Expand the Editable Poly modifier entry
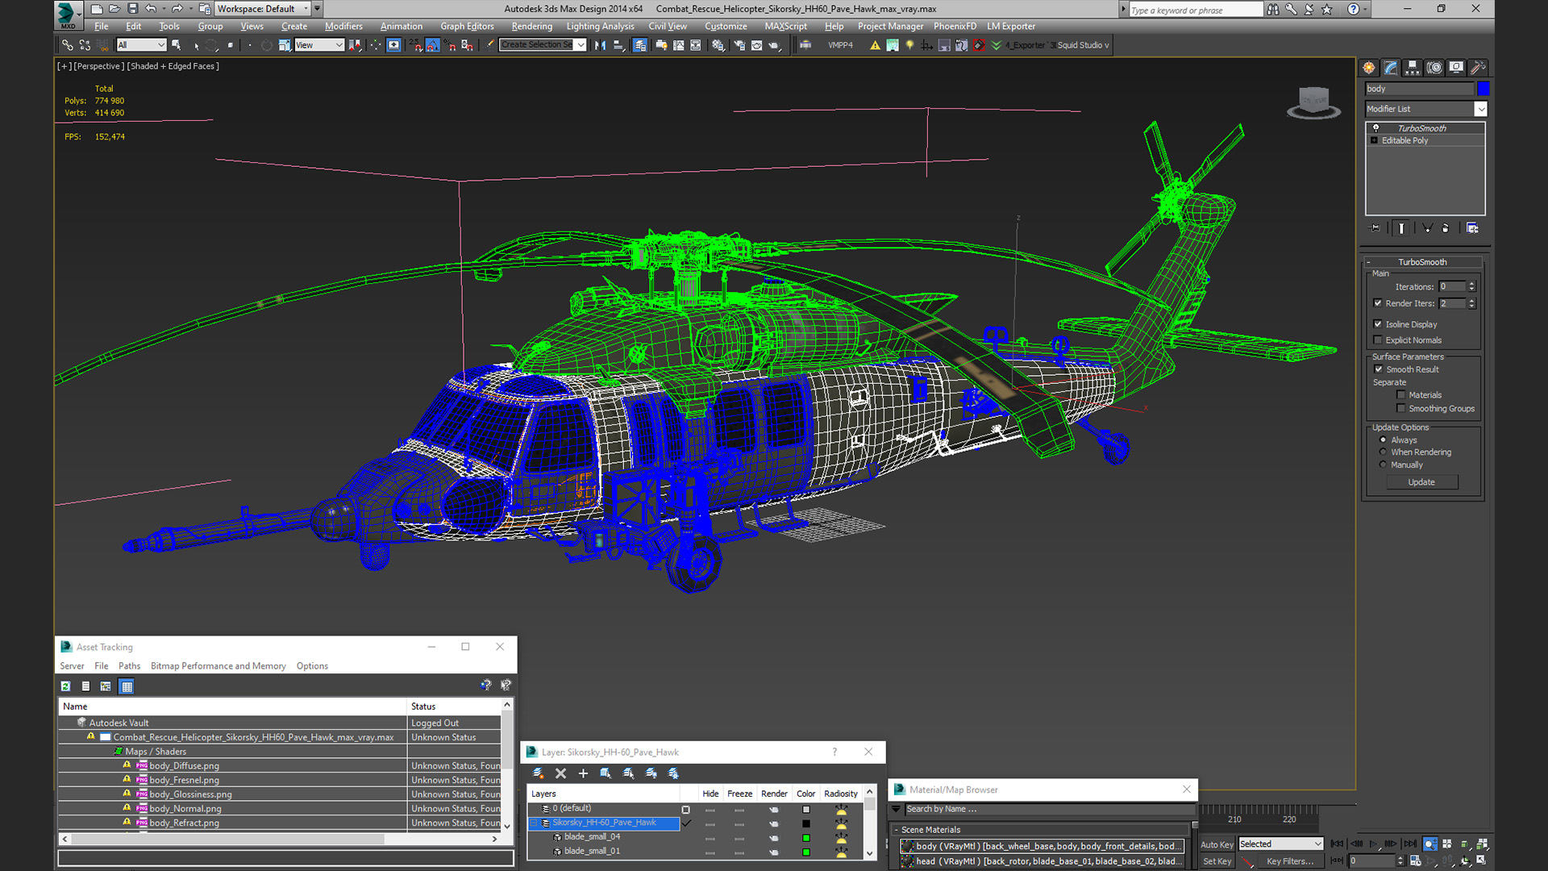This screenshot has width=1548, height=871. [x=1375, y=140]
